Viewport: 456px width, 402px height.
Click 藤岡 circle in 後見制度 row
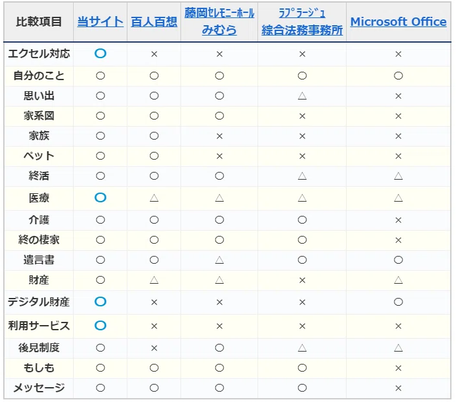click(219, 348)
